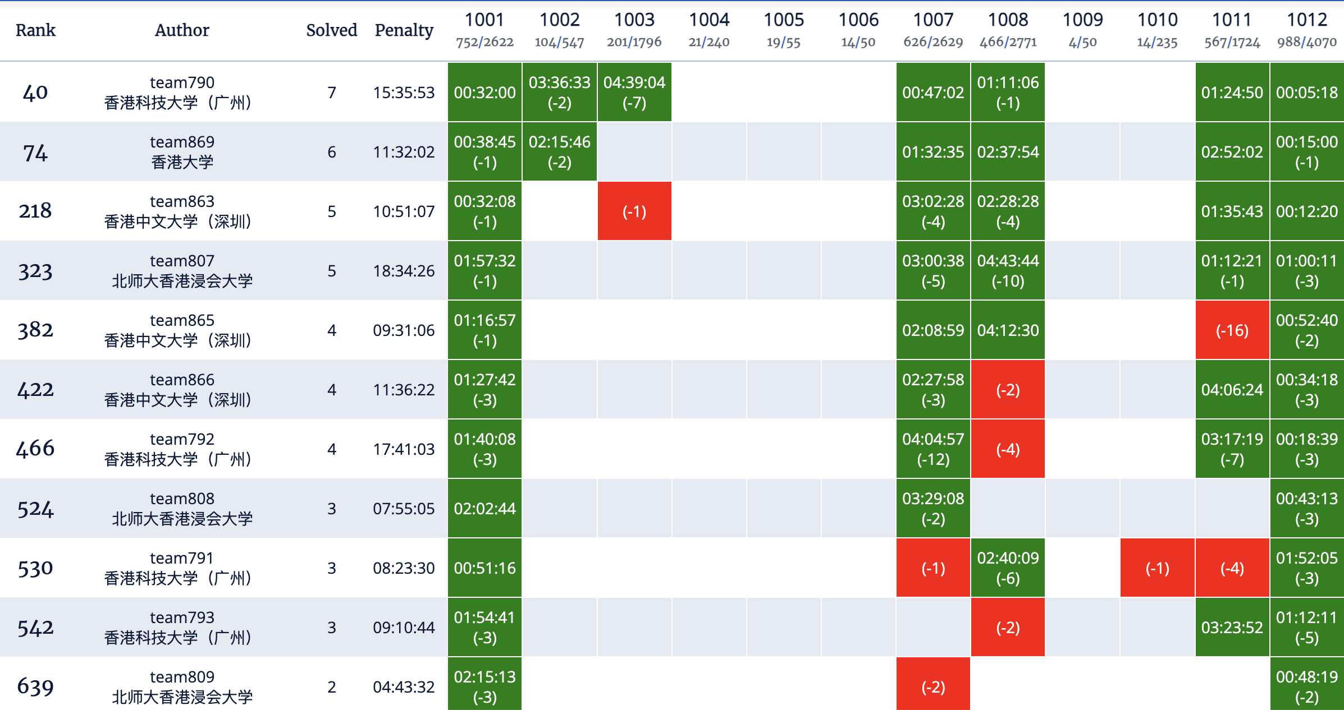
Task: Select team809 author cell
Action: coord(182,686)
